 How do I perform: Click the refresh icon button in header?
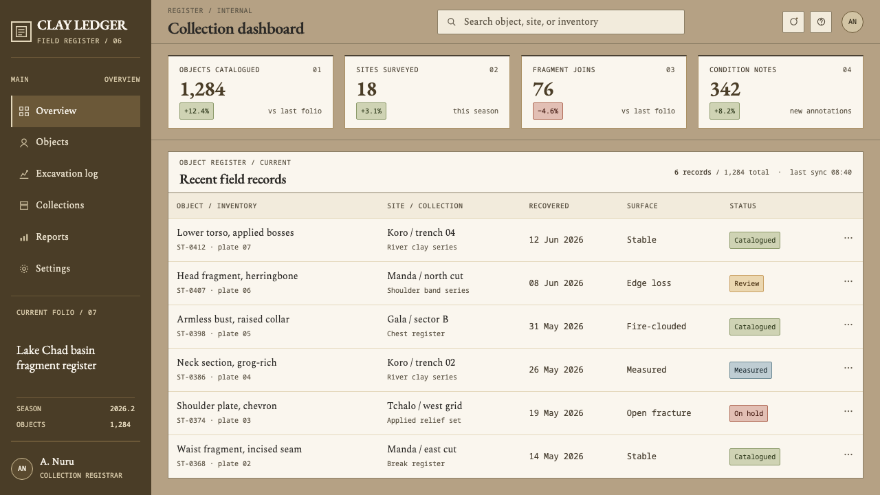pos(793,22)
